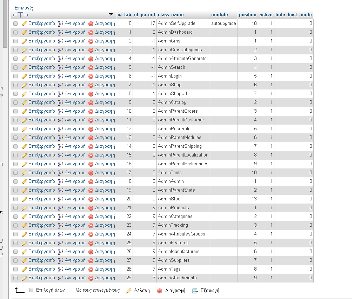Screen dimensions: 354x299
Task: Click the pencil icon in AdminCmsCategories row
Action: pos(24,50)
